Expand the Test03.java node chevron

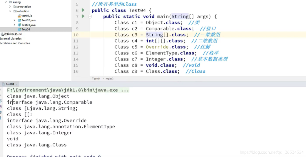[x=14, y=25]
